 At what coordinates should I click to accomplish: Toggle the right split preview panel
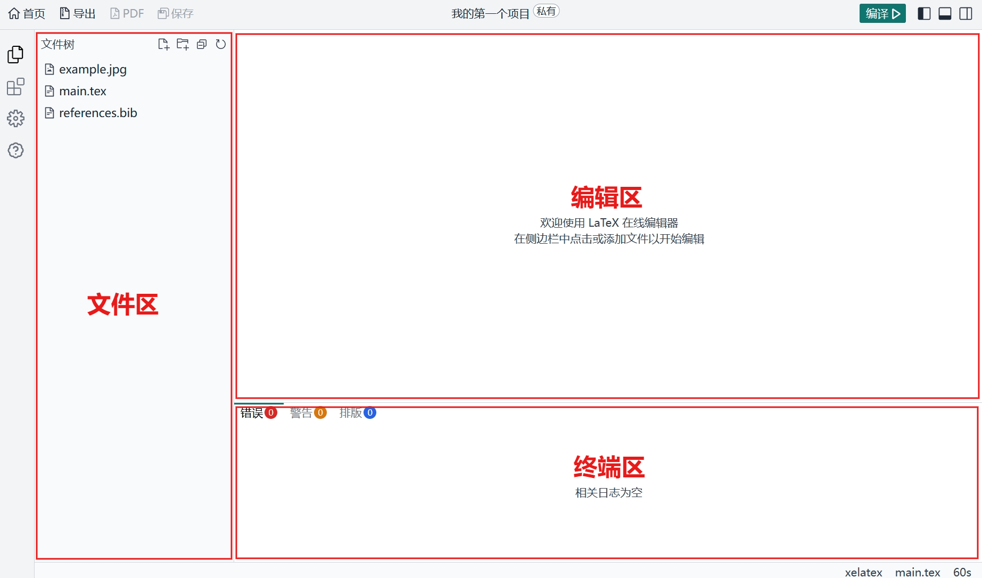[x=966, y=14]
